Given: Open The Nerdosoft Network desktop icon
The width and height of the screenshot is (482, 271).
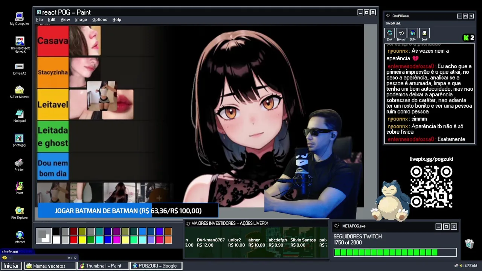Looking at the screenshot, I should (20, 45).
